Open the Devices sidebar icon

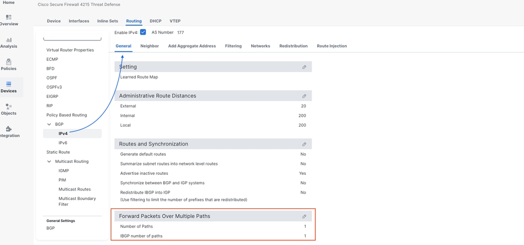[x=9, y=84]
